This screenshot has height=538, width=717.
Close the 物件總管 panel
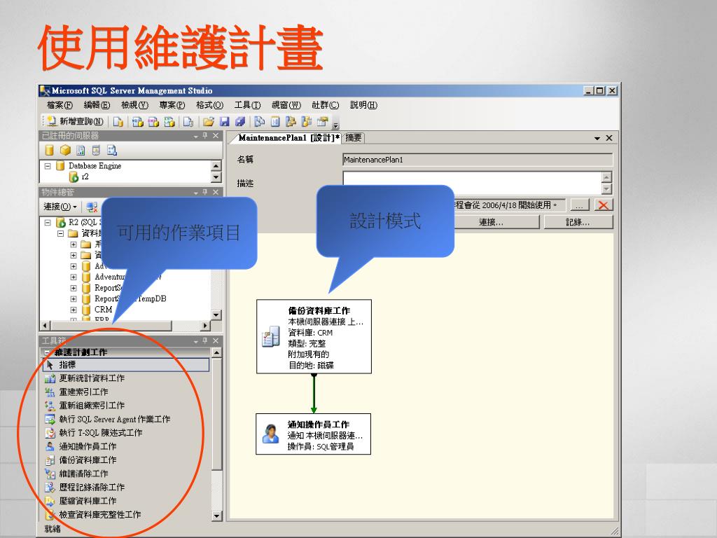[216, 193]
